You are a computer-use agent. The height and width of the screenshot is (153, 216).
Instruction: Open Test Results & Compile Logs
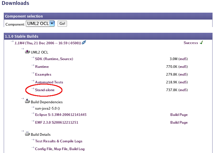(x=59, y=141)
